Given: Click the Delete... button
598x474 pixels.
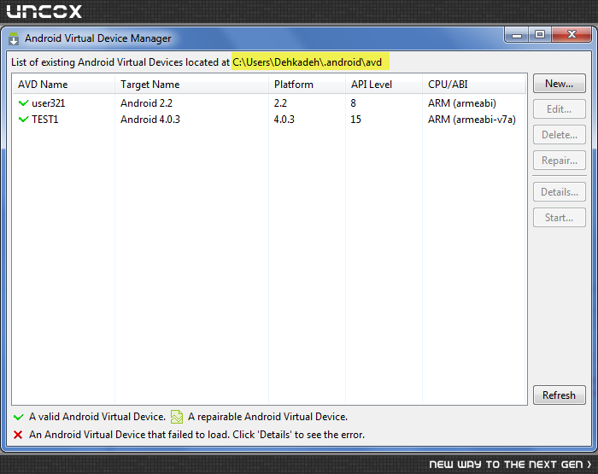Looking at the screenshot, I should 559,135.
